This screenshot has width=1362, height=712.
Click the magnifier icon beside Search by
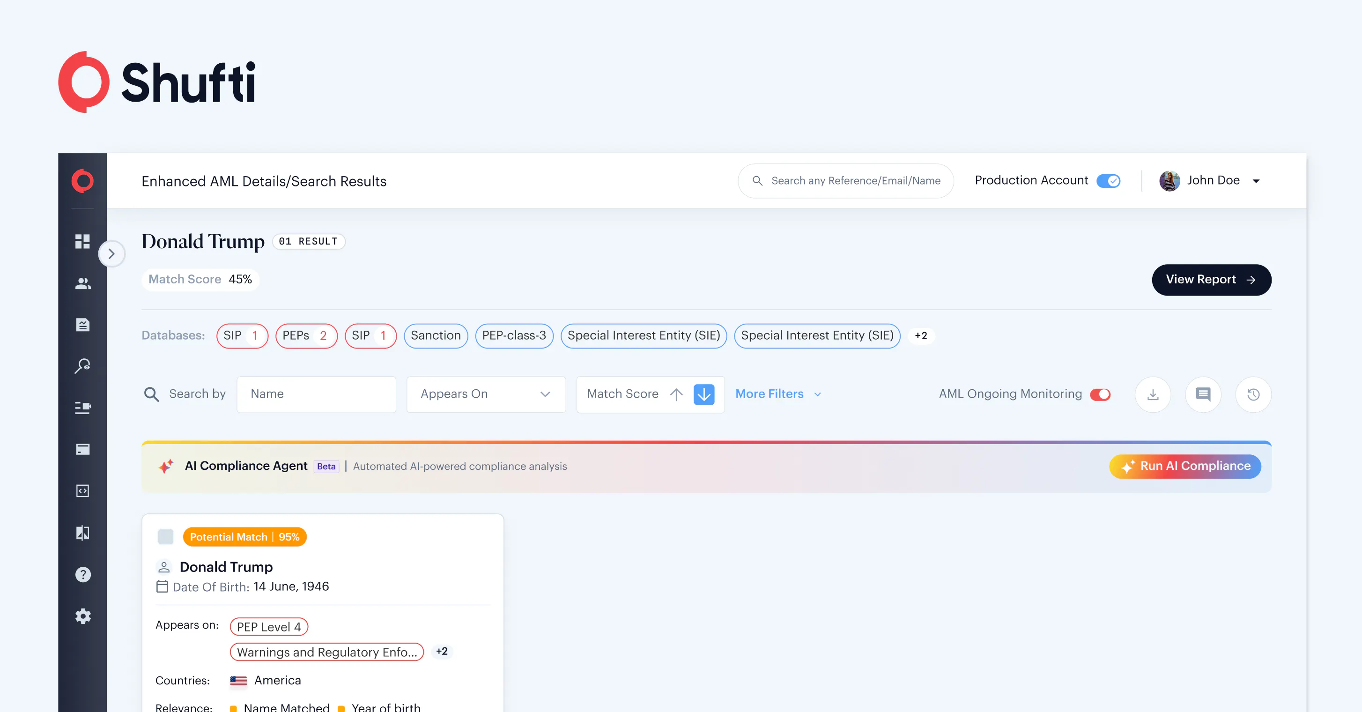(x=151, y=394)
